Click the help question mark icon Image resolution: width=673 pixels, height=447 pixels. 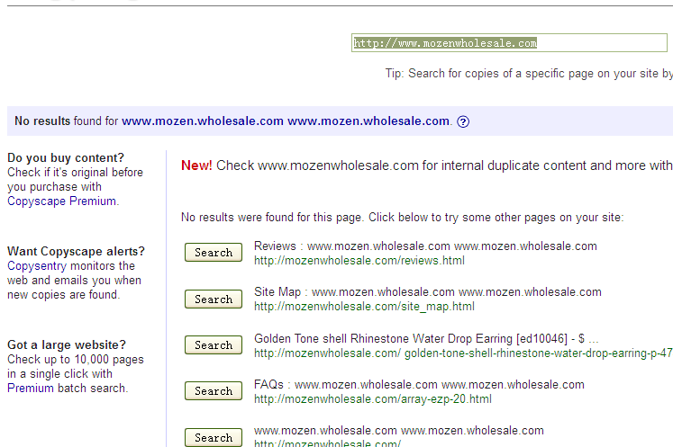pyautogui.click(x=463, y=121)
